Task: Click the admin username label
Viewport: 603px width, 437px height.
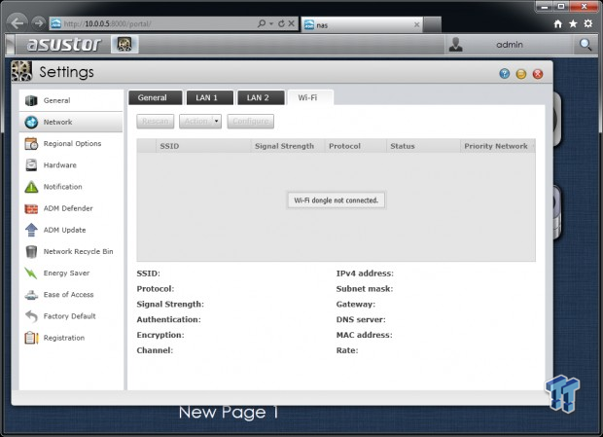Action: pyautogui.click(x=510, y=45)
